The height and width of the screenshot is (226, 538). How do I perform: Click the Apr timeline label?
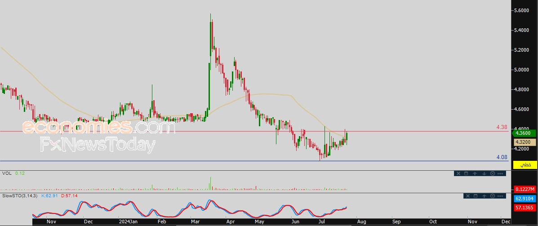(230, 222)
